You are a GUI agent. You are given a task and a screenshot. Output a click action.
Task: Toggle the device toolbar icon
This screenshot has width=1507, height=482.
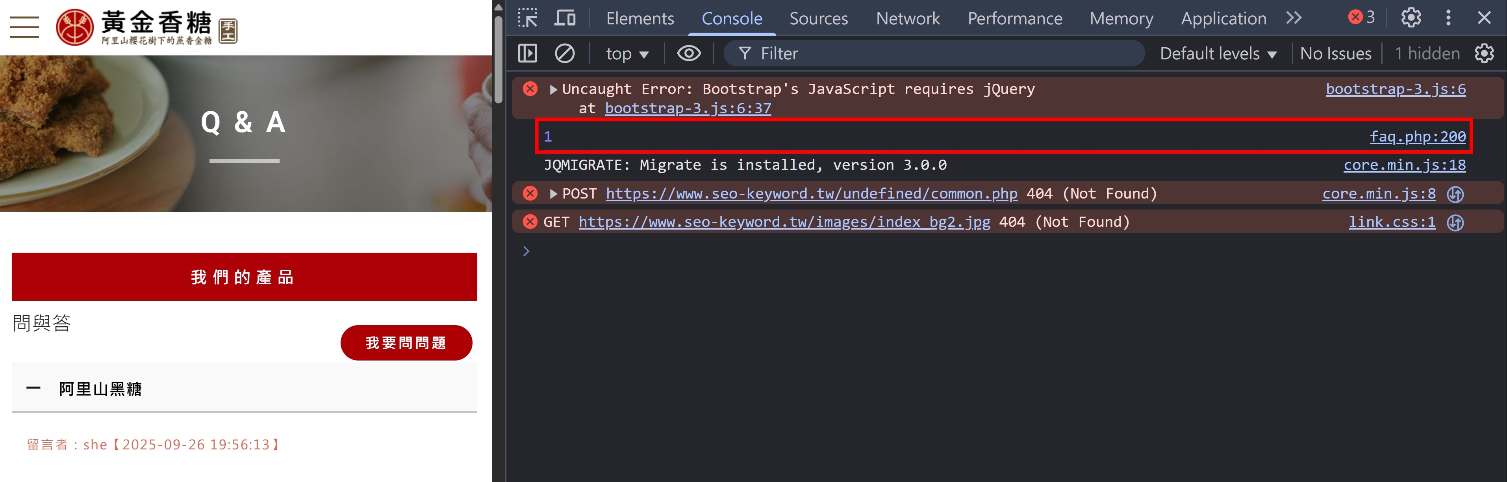[x=565, y=18]
